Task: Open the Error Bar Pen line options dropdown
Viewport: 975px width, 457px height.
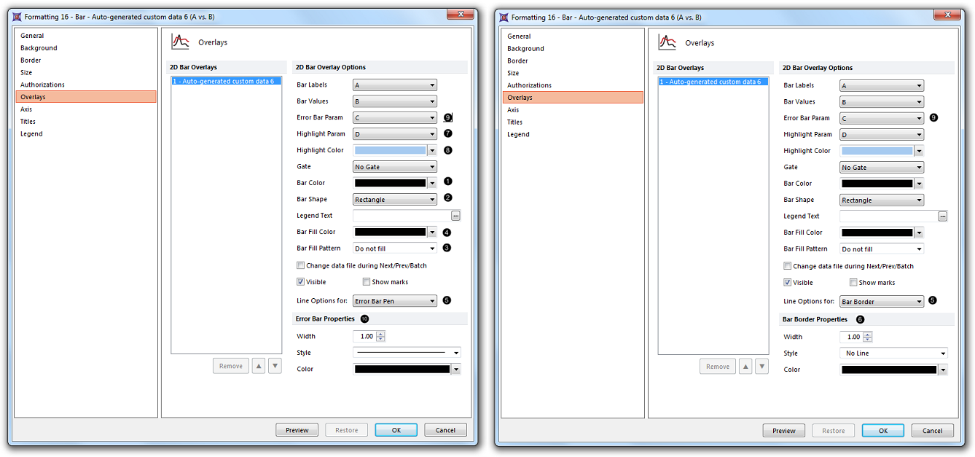Action: pos(394,301)
